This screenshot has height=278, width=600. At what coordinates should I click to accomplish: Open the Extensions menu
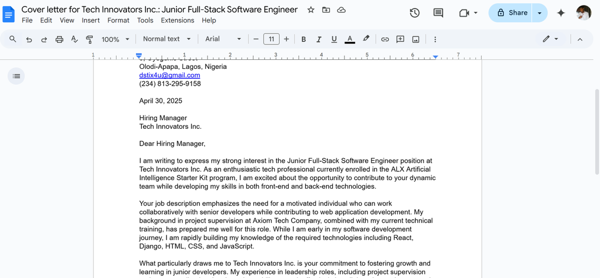pyautogui.click(x=177, y=20)
